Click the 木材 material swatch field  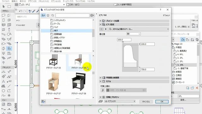tap(126, 90)
